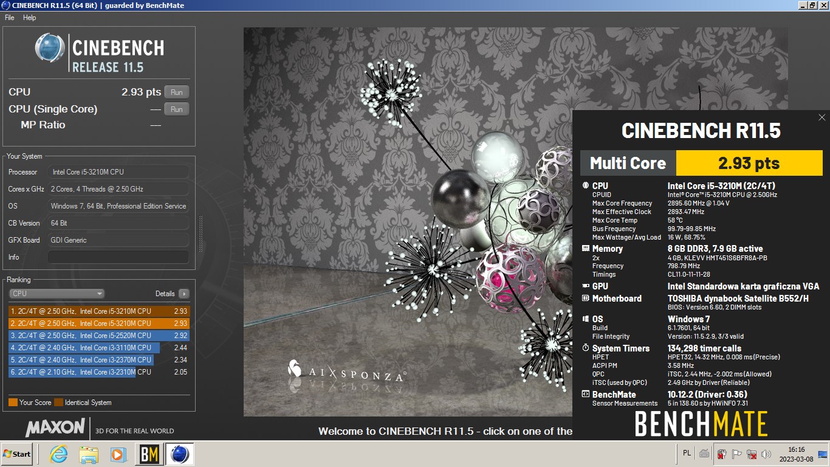
Task: Open the on-screen keyboard tray icon
Action: (x=704, y=454)
